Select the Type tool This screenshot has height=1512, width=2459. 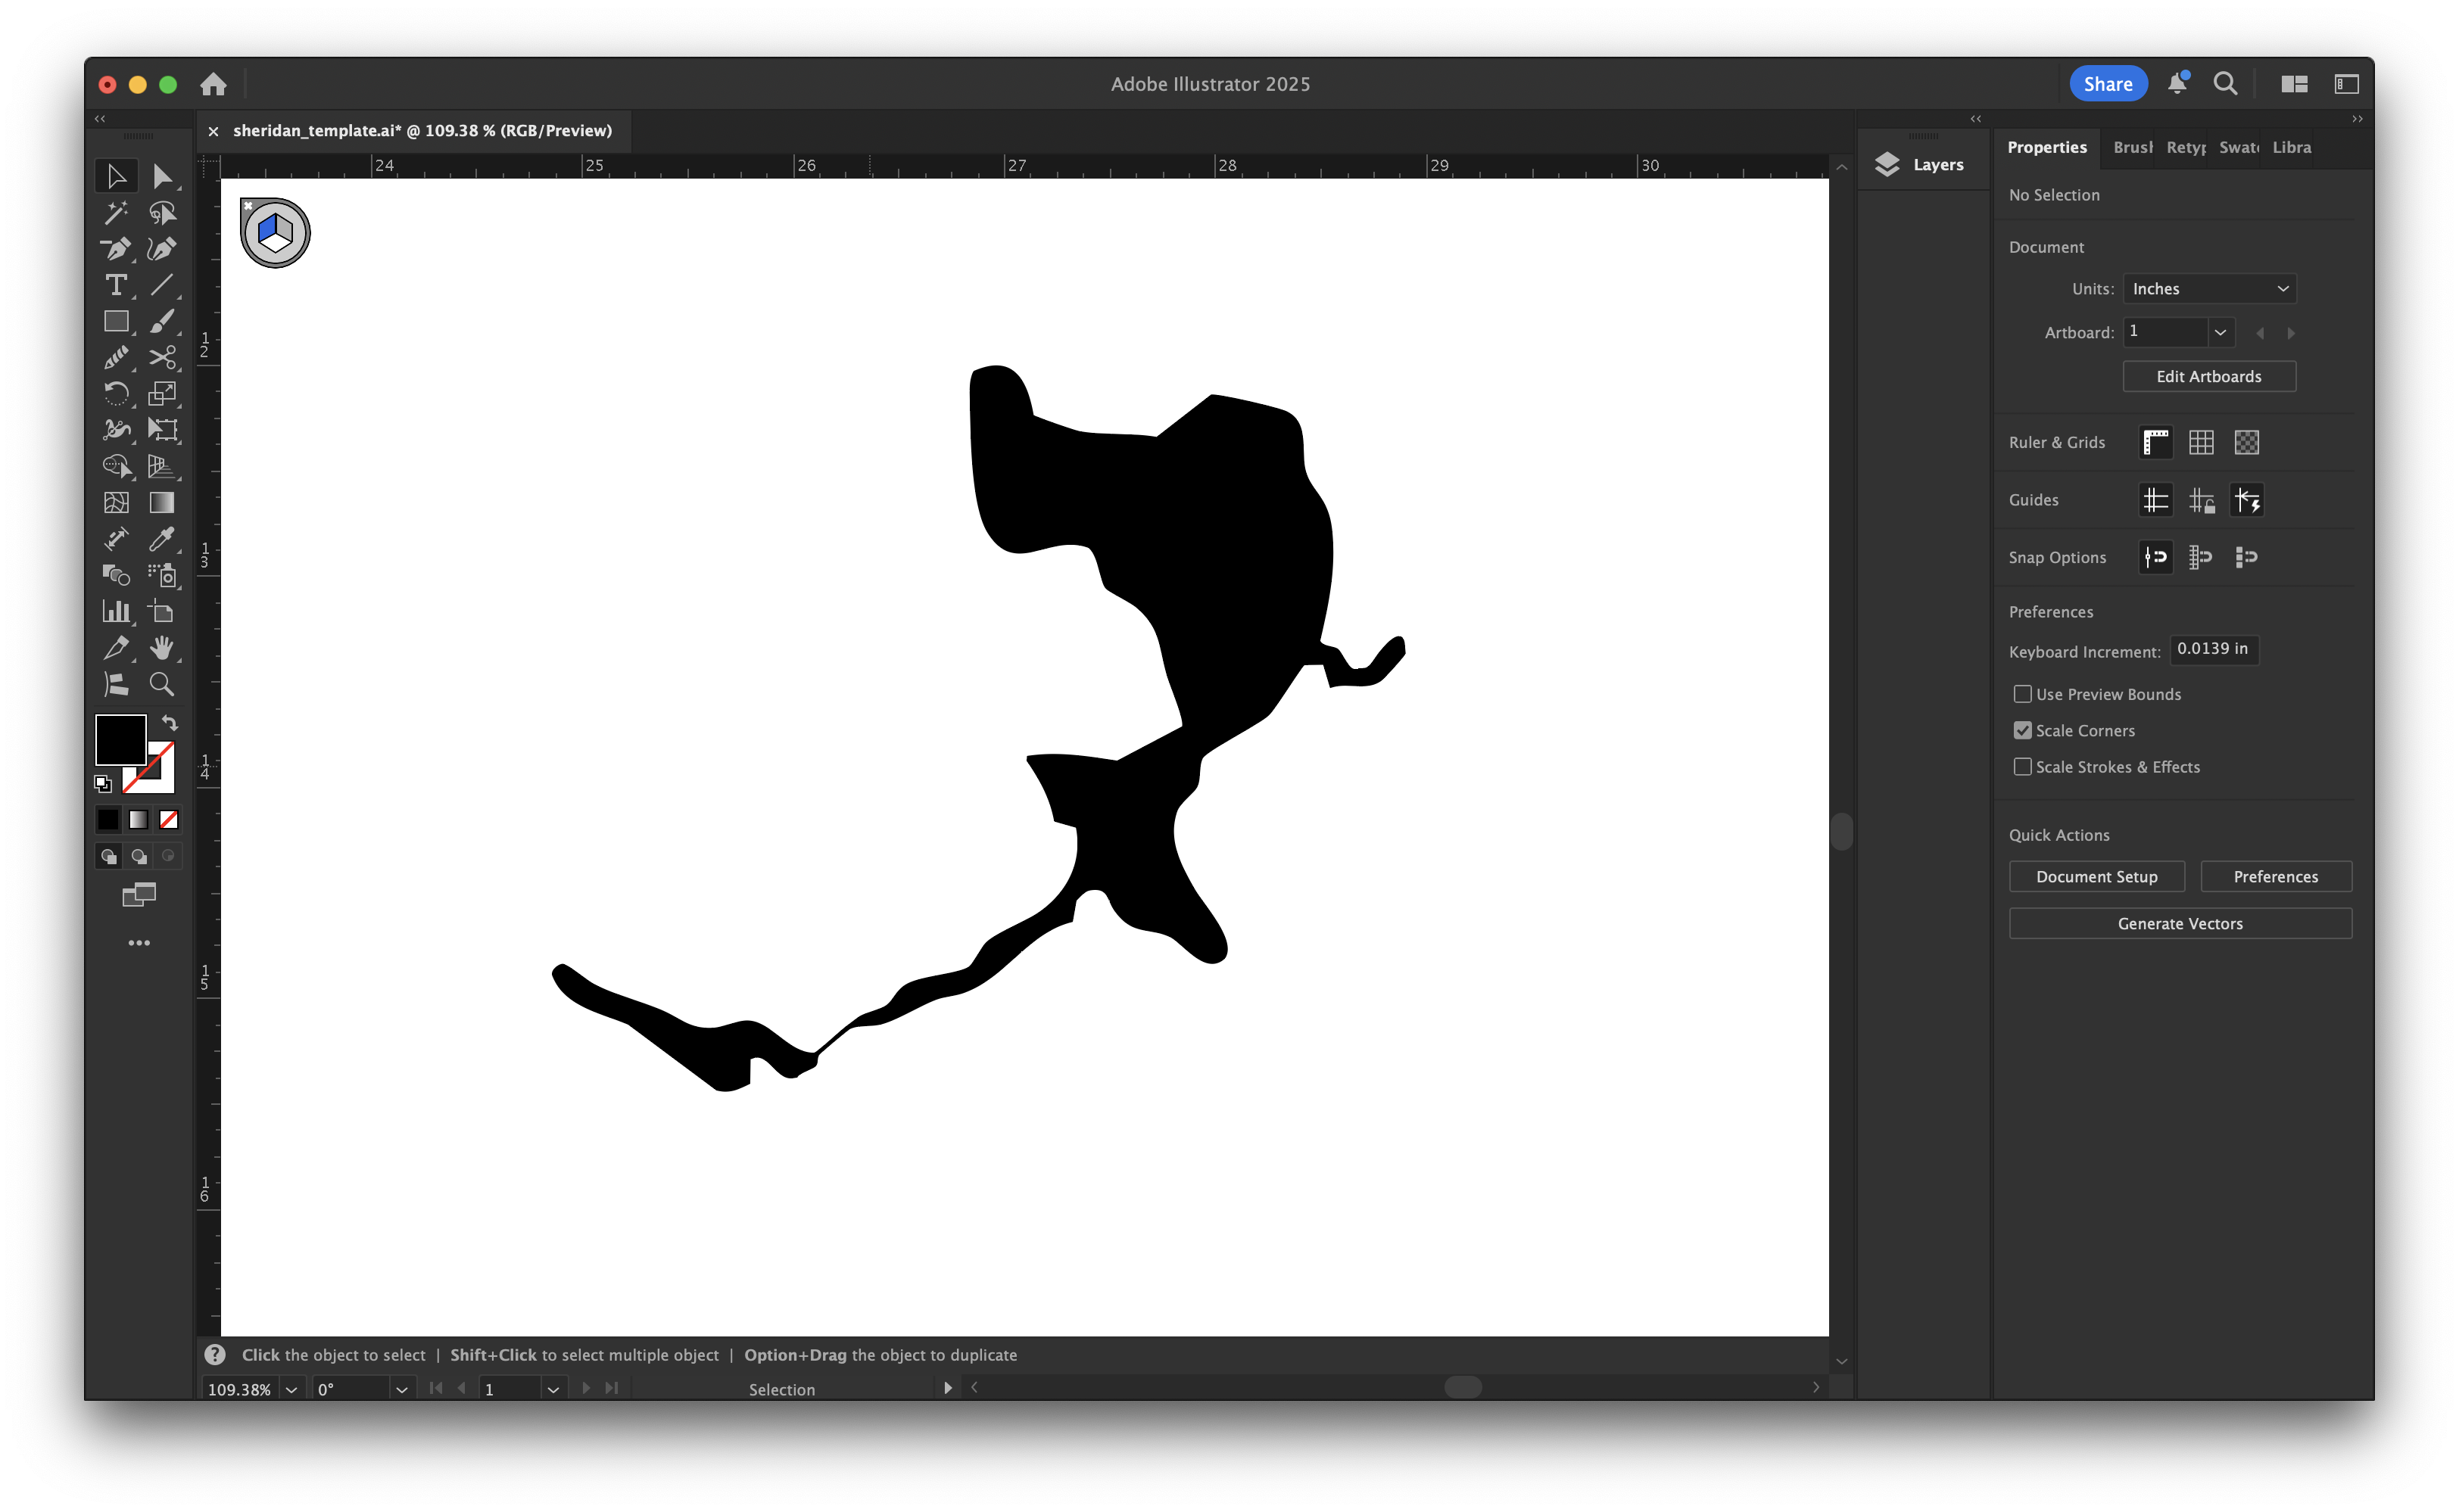[117, 285]
